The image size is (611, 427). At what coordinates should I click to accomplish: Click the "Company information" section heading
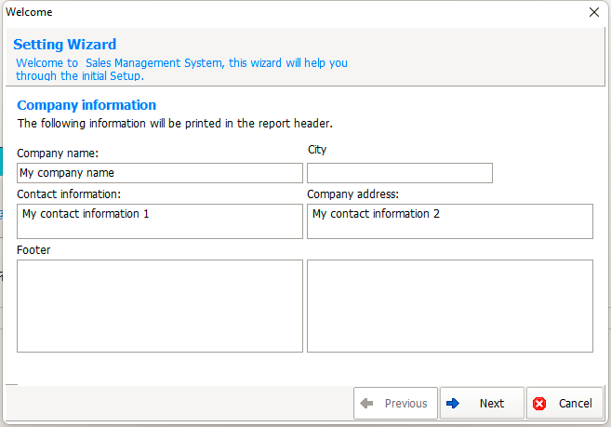(86, 105)
